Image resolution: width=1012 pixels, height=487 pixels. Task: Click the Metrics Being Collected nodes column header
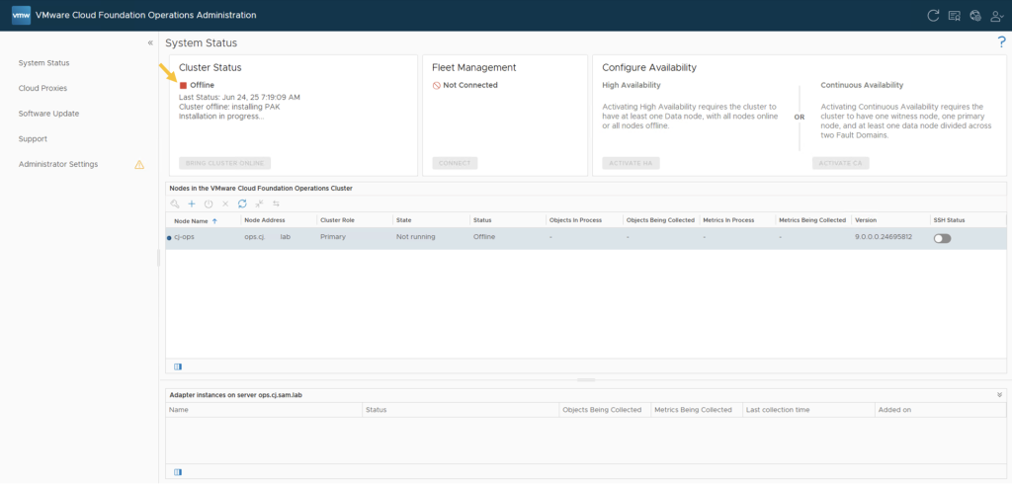tap(812, 220)
